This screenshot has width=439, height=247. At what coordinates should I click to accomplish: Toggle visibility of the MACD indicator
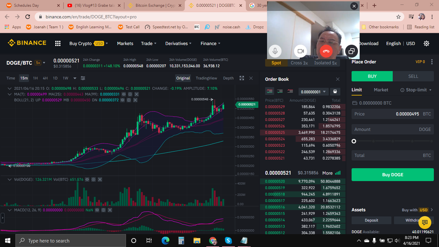tap(97, 210)
